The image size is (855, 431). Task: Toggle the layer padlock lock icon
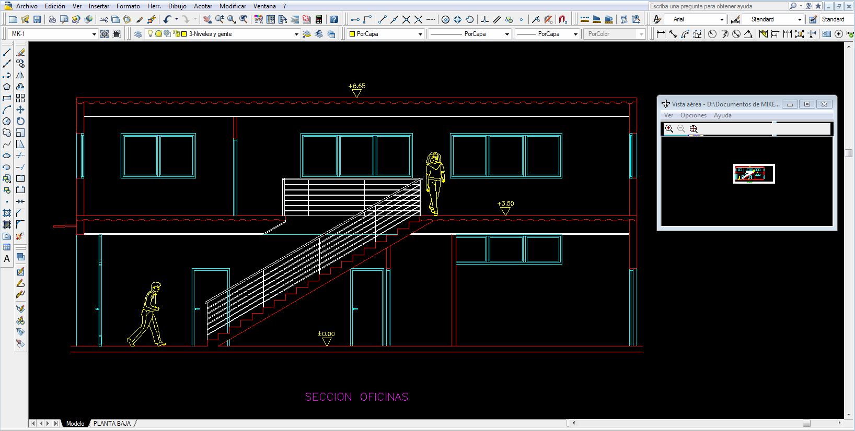[176, 34]
